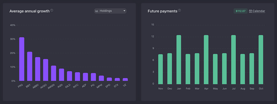Click the May payments bar
Viewport: 277px width, 104px height.
[215, 69]
